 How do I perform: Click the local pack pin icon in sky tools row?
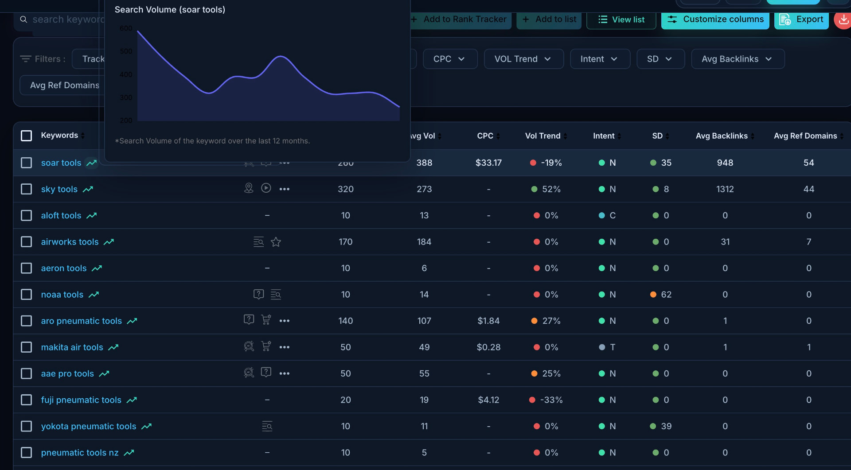249,188
